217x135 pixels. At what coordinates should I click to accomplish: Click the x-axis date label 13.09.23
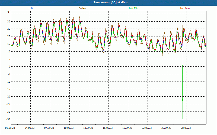[x=88, y=128]
